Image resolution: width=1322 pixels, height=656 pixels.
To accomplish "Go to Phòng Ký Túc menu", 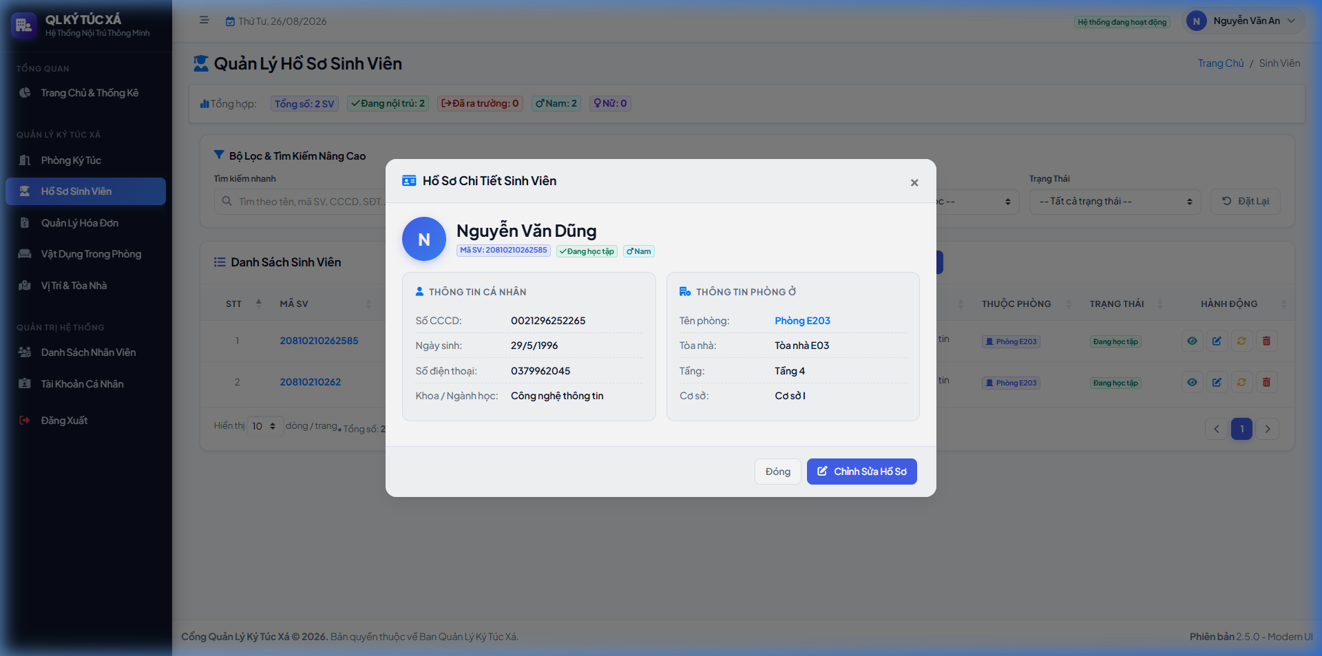I will 86,160.
